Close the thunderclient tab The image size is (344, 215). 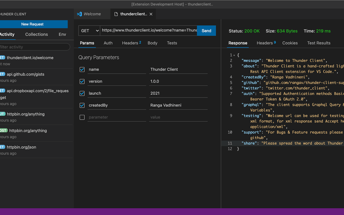151,14
